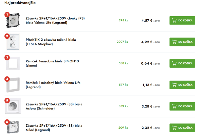
Task: Add Valena Life rámček to cart
Action: click(x=182, y=85)
